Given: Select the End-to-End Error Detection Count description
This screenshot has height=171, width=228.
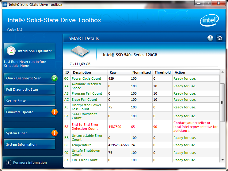Looking at the screenshot, I should point(85,126).
